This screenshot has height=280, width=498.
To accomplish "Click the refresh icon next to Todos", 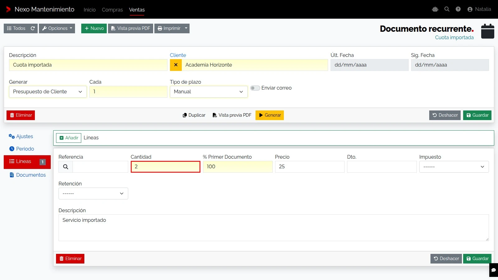I will click(33, 28).
